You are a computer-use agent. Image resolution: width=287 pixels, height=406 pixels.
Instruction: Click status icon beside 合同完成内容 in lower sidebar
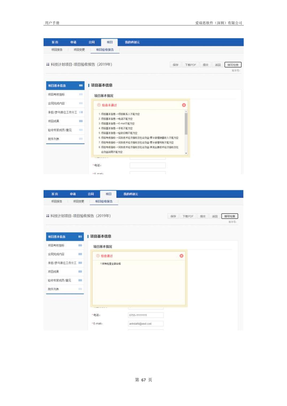[x=80, y=254]
